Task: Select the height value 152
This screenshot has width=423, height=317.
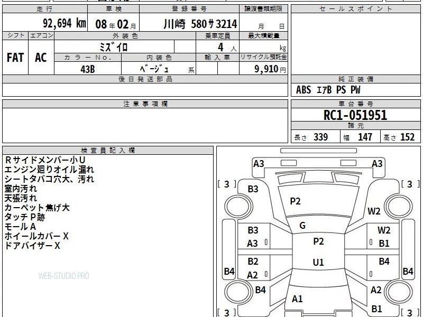Action: point(407,137)
